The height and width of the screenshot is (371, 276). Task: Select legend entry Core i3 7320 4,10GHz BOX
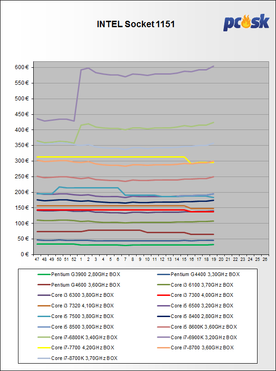pos(76,306)
